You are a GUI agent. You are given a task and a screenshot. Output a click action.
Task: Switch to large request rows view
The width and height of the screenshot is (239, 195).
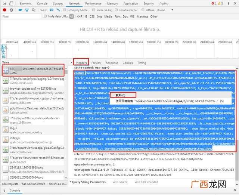[52, 10]
